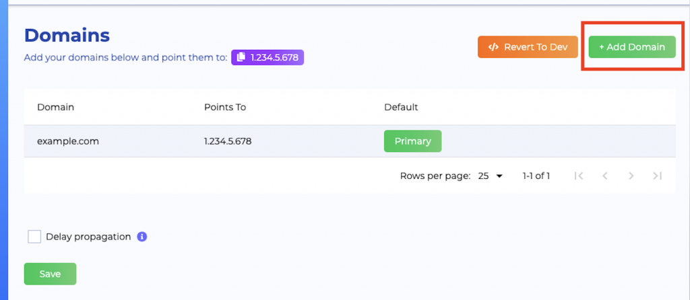Click the + Add Domain button
The height and width of the screenshot is (300, 690).
pos(632,47)
